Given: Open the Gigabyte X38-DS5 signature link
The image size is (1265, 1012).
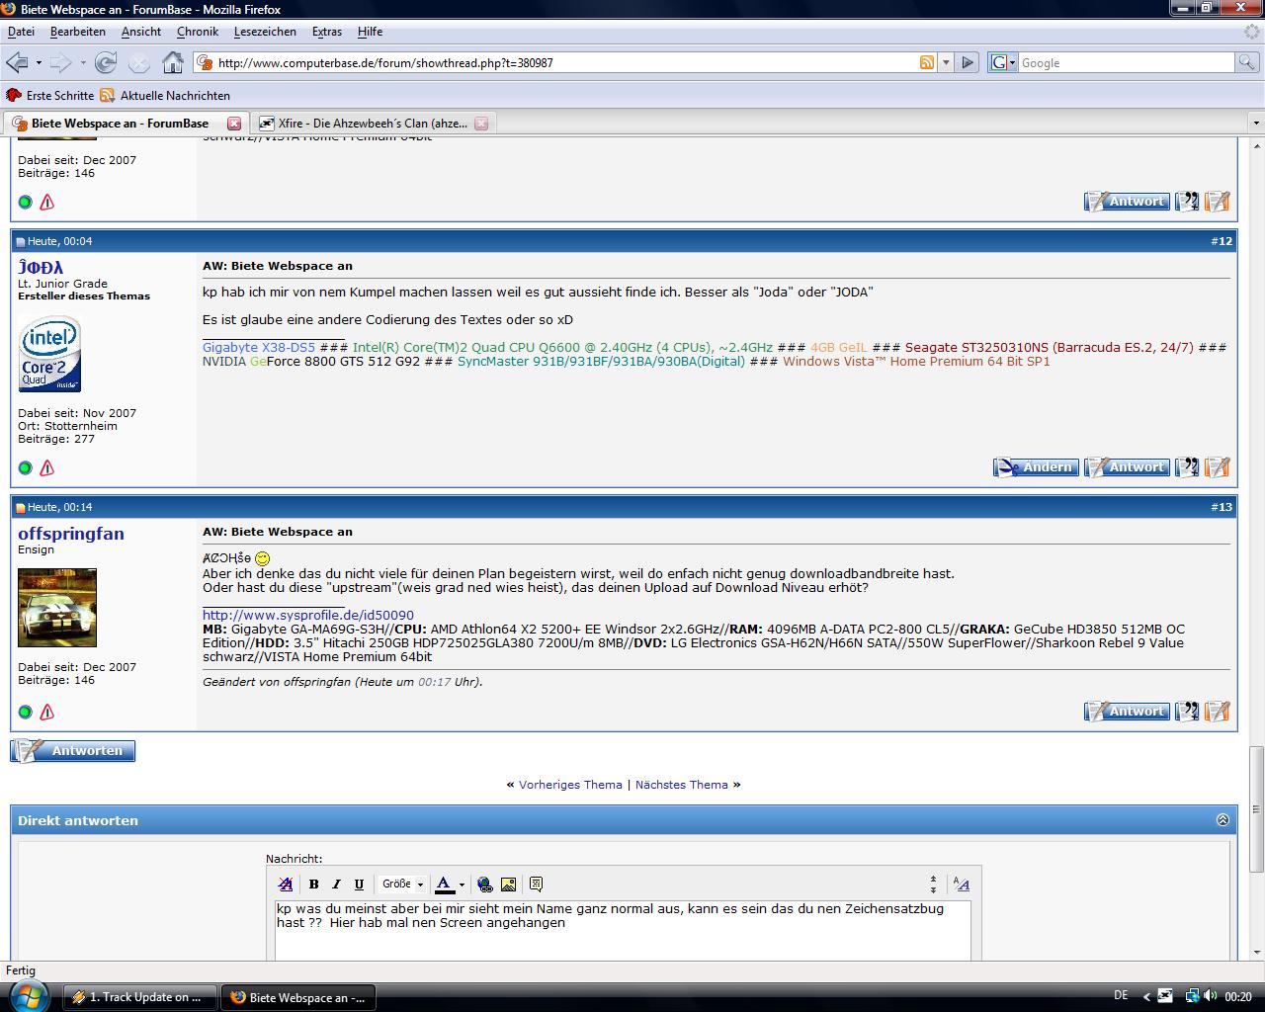Looking at the screenshot, I should point(259,347).
